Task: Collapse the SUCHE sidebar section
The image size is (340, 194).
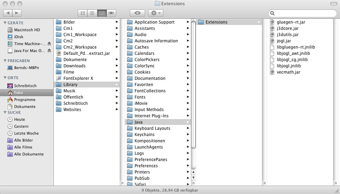Action: (5, 112)
